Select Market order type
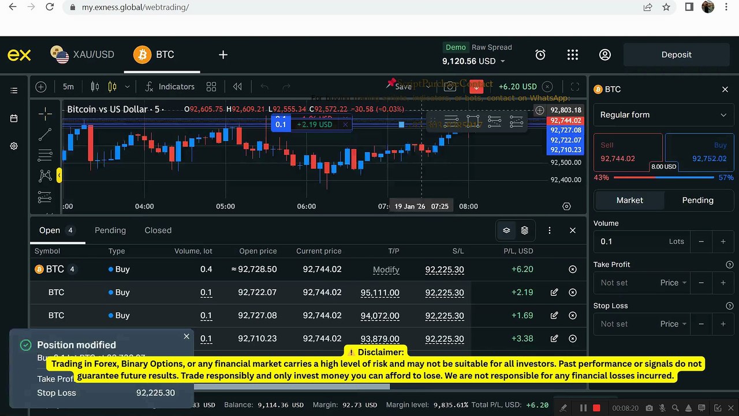 click(629, 200)
